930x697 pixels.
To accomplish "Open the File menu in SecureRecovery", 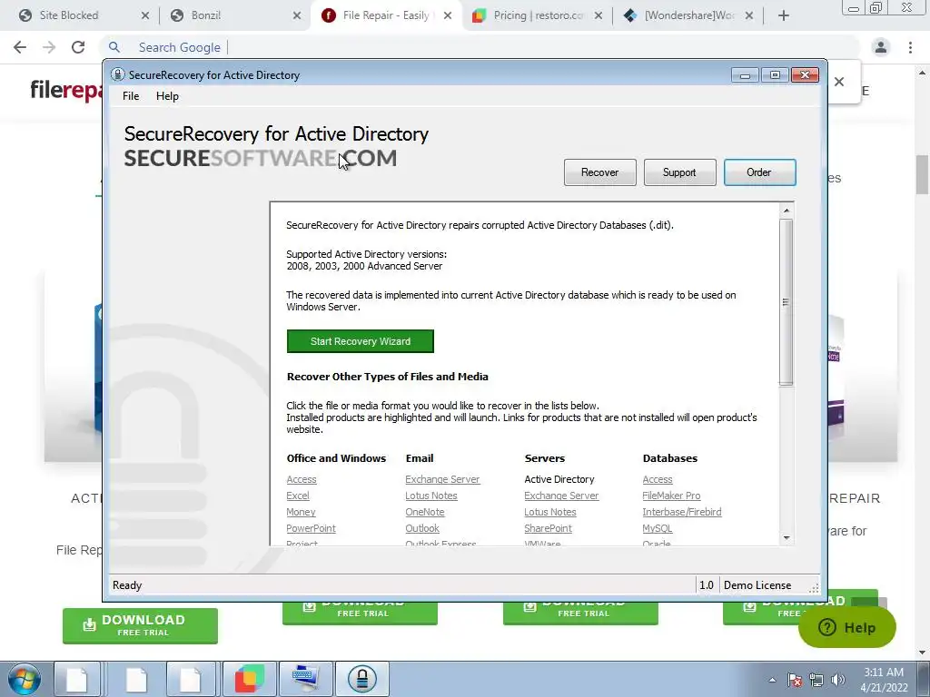I will coord(131,96).
